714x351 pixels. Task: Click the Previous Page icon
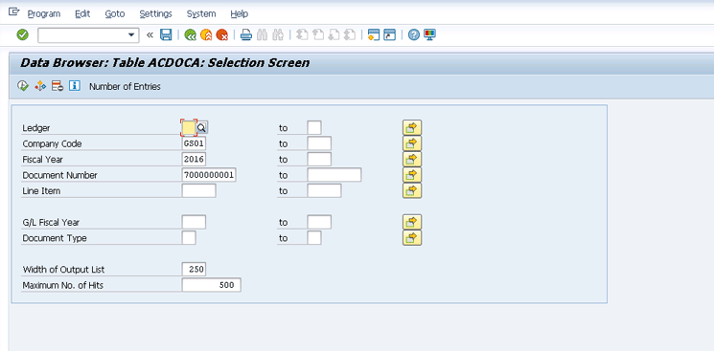[318, 35]
